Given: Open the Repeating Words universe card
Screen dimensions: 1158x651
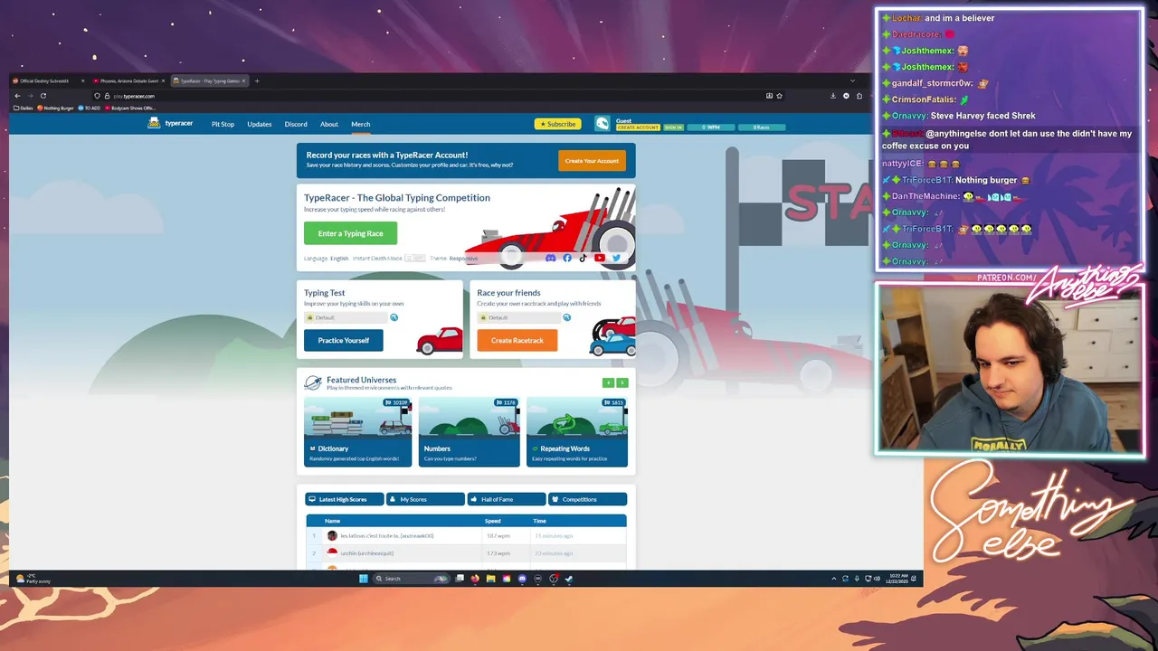Looking at the screenshot, I should [576, 431].
